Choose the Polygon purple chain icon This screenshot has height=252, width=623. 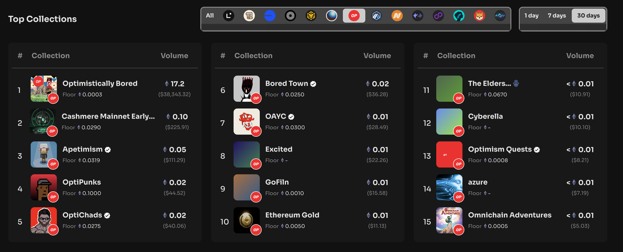pyautogui.click(x=439, y=16)
